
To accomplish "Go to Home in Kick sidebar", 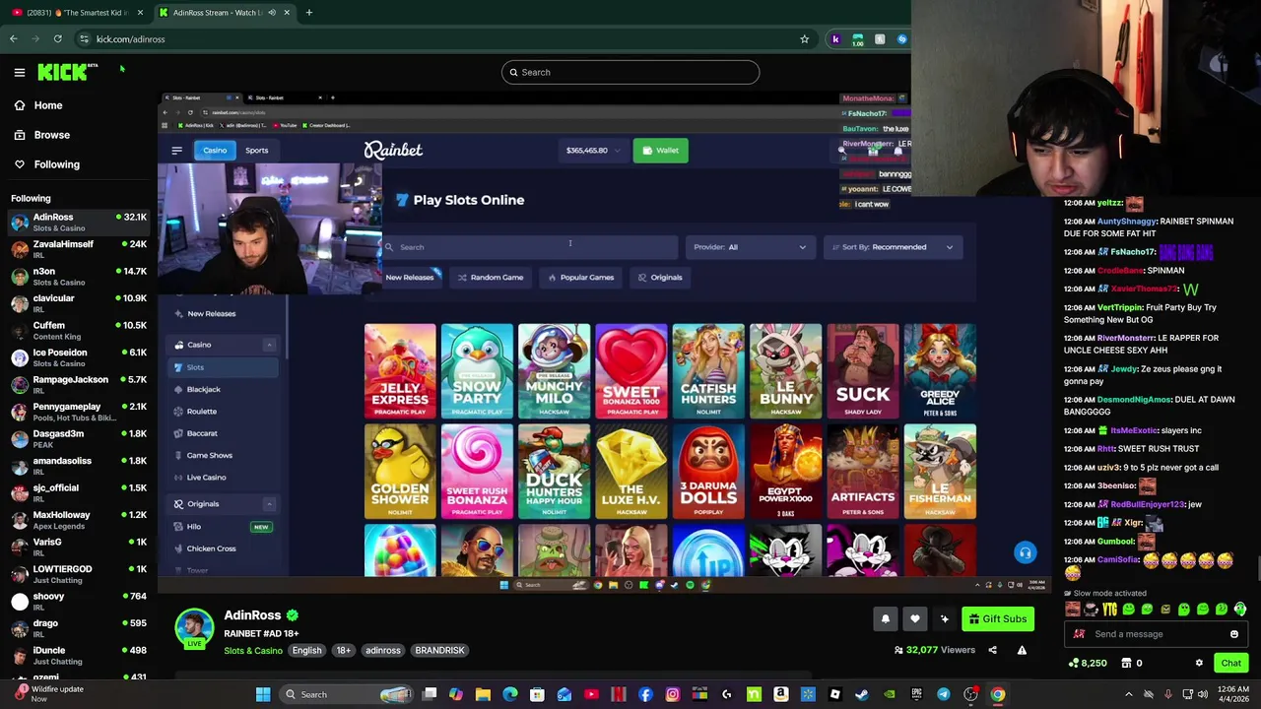I will pos(37,105).
